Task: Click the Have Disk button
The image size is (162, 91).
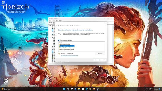Action: (100, 54)
